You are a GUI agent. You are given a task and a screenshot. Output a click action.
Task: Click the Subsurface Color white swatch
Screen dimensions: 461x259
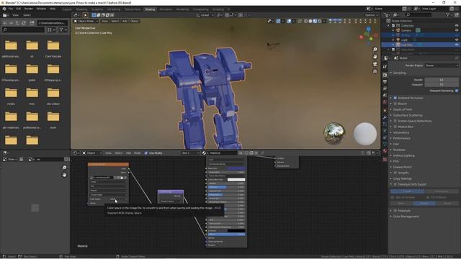pos(236,180)
